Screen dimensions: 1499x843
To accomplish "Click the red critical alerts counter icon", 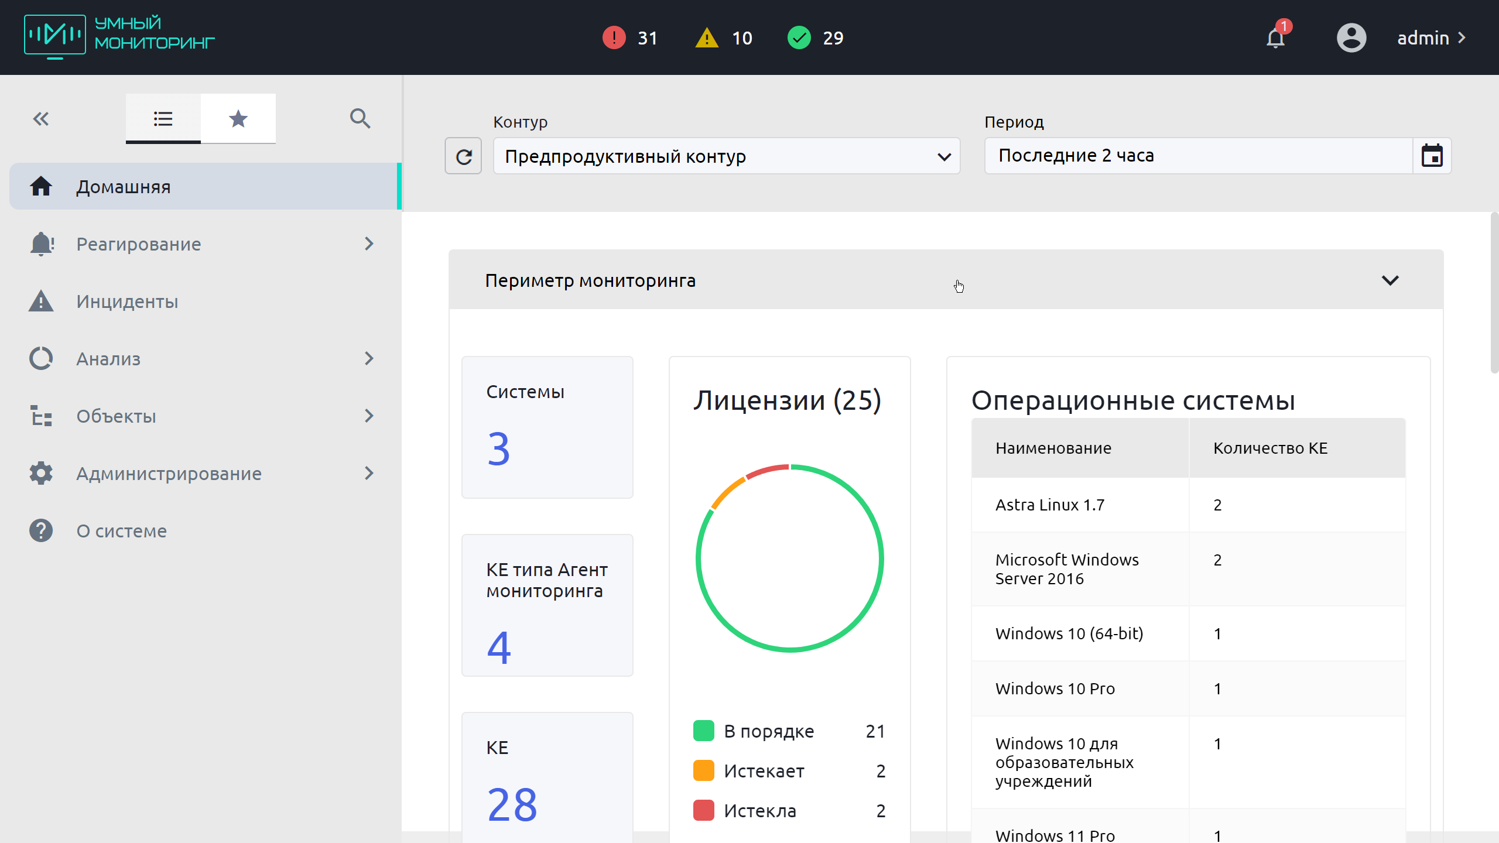I will [614, 38].
